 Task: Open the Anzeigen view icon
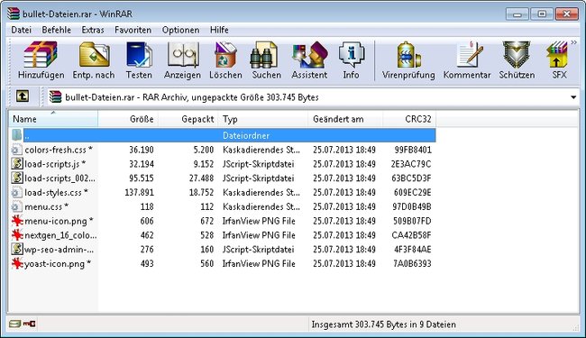(182, 54)
